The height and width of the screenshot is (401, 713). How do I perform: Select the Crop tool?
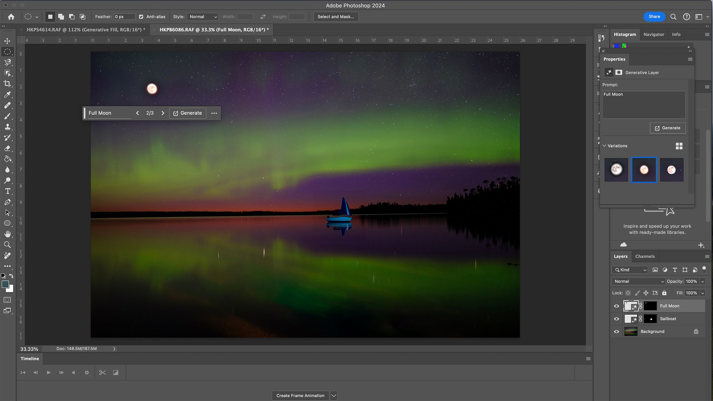coord(7,83)
